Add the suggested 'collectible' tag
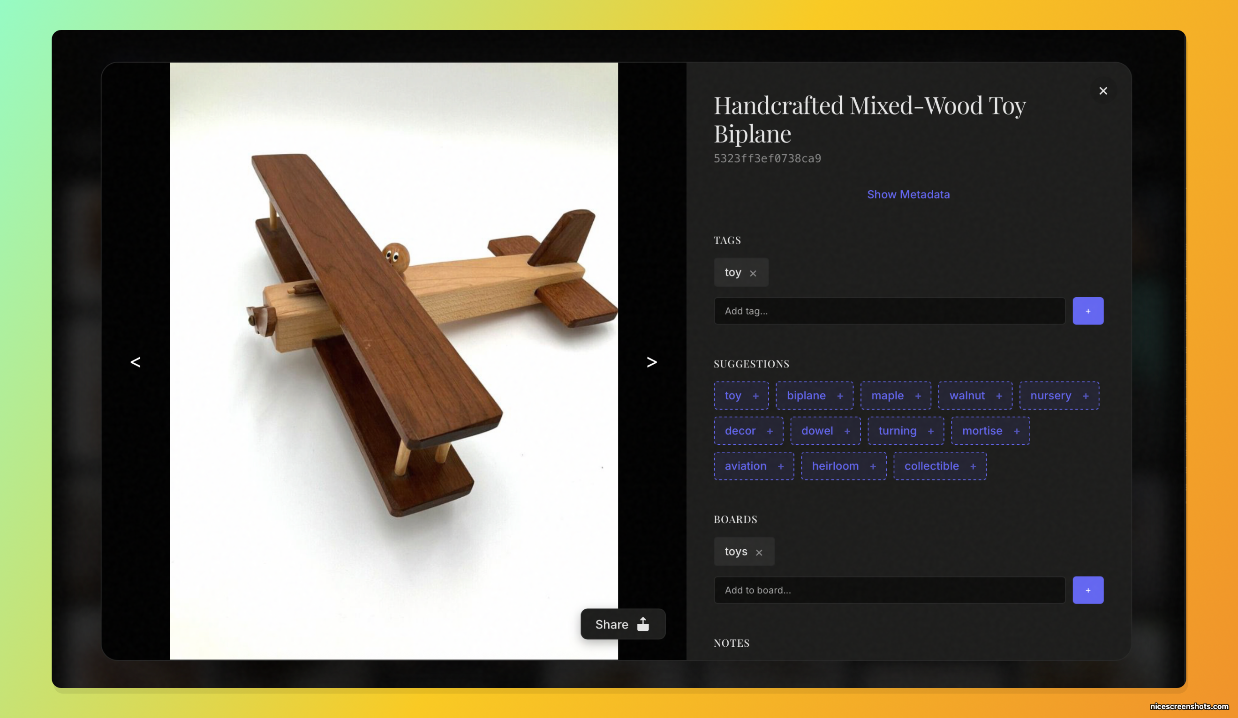The image size is (1238, 718). pos(939,466)
